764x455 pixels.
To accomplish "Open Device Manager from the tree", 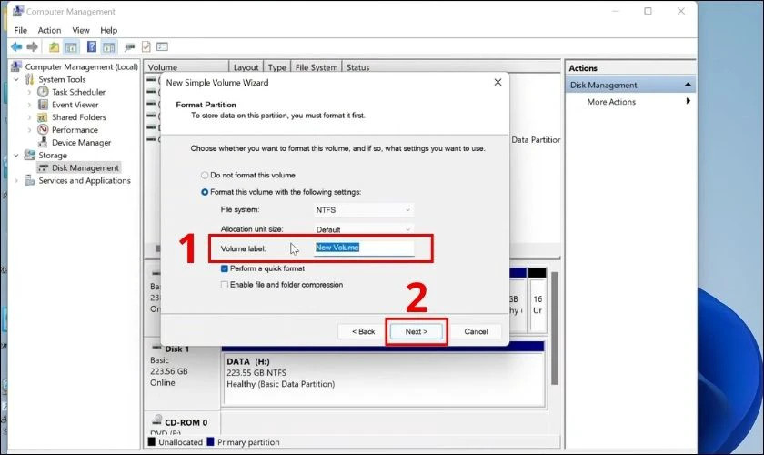I will (x=80, y=143).
